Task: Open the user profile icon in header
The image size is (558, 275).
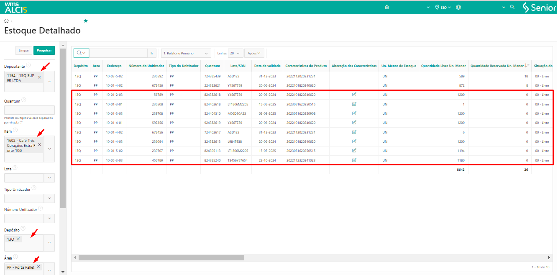Action: click(458, 7)
